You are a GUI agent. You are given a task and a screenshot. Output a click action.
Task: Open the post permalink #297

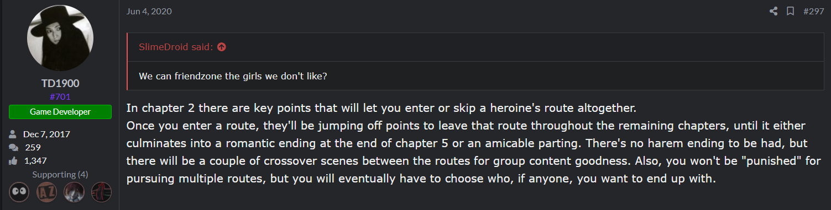tap(813, 11)
